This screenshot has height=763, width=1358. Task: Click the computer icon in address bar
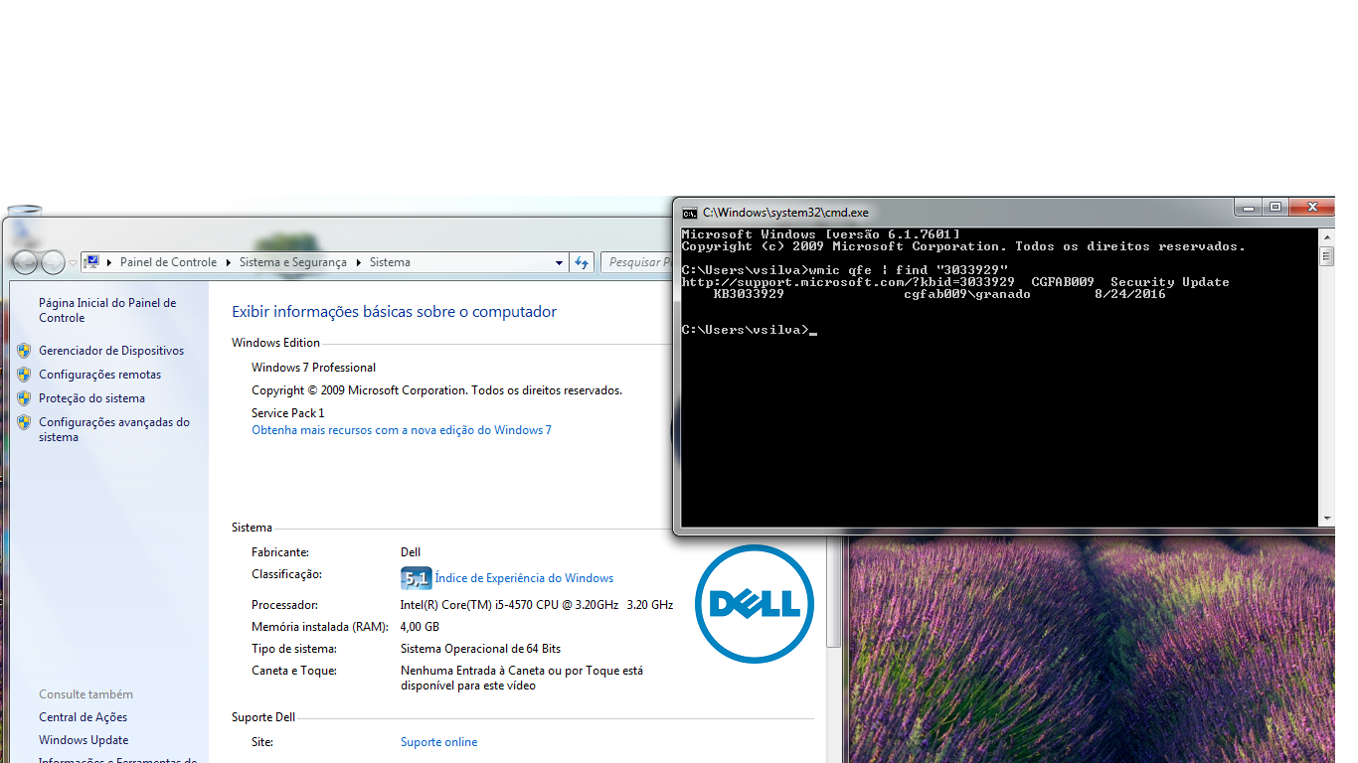pyautogui.click(x=92, y=262)
